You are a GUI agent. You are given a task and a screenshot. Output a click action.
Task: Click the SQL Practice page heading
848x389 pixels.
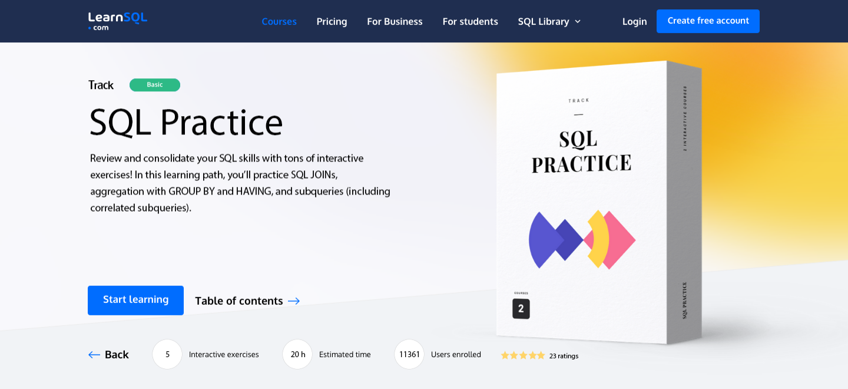pos(186,122)
